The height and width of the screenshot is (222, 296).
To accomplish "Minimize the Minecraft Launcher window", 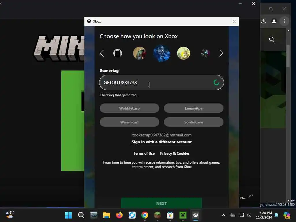I will point(240,3).
